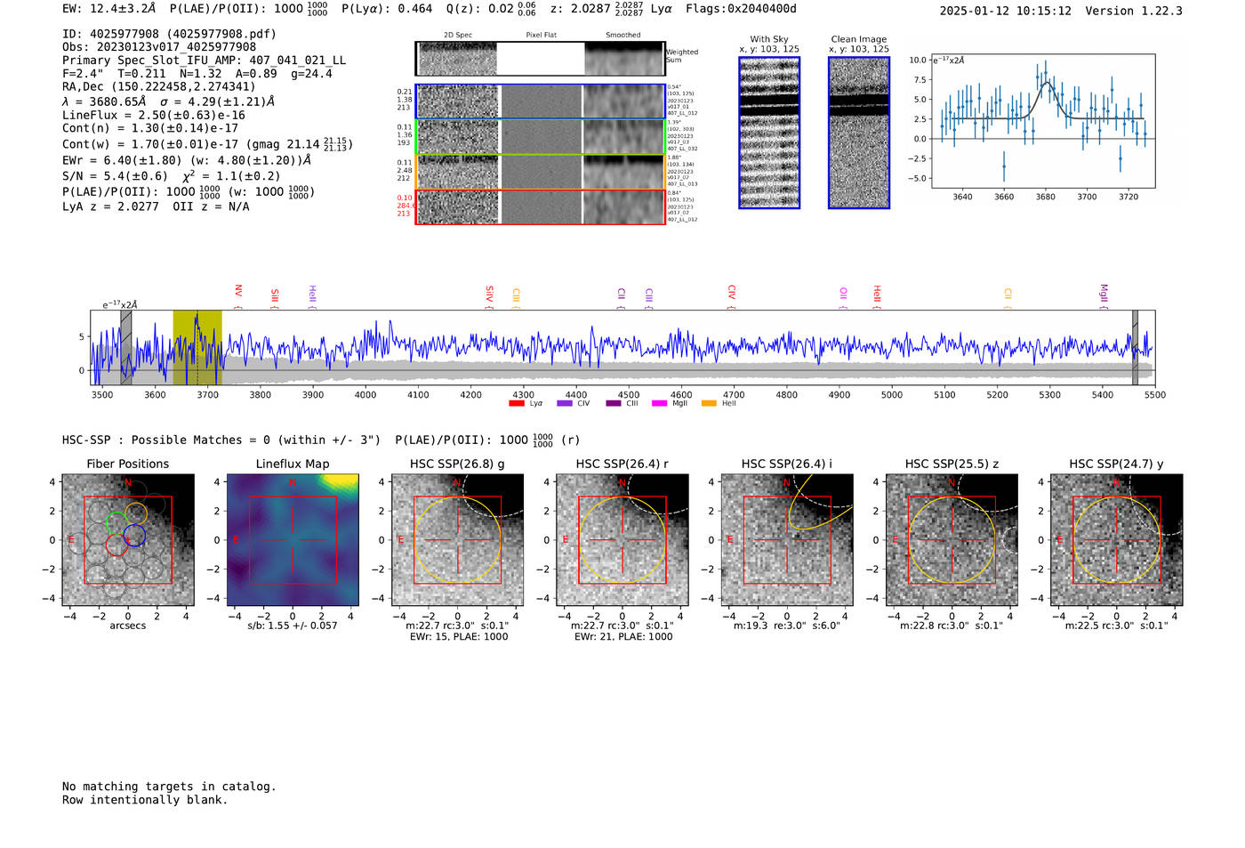Open the Gaussian line fit plot
The height and width of the screenshot is (848, 1245).
coord(1042,121)
